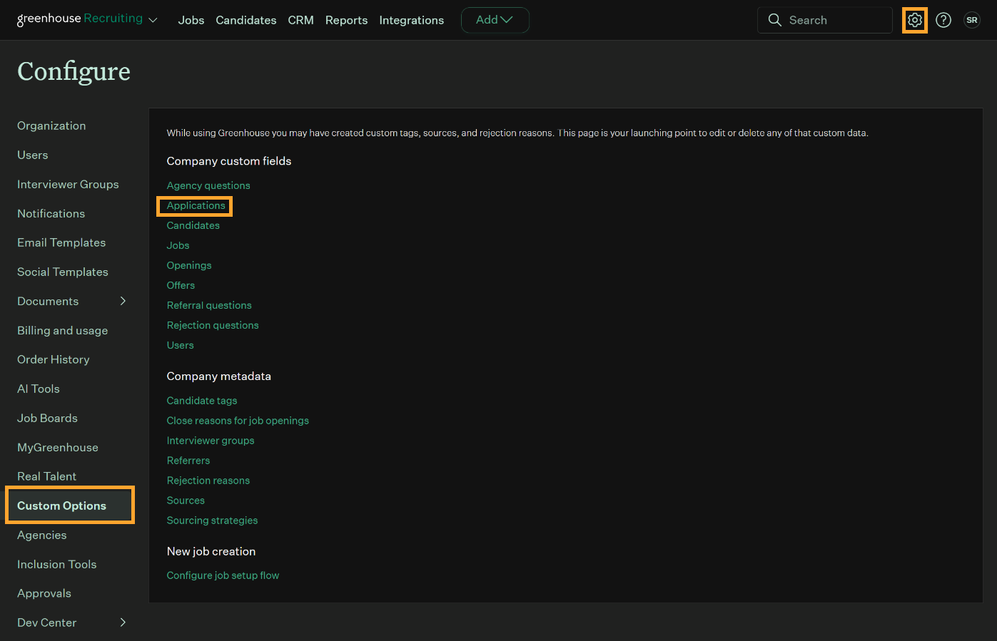Open the Openings custom fields link
Viewport: 997px width, 641px height.
click(x=189, y=265)
